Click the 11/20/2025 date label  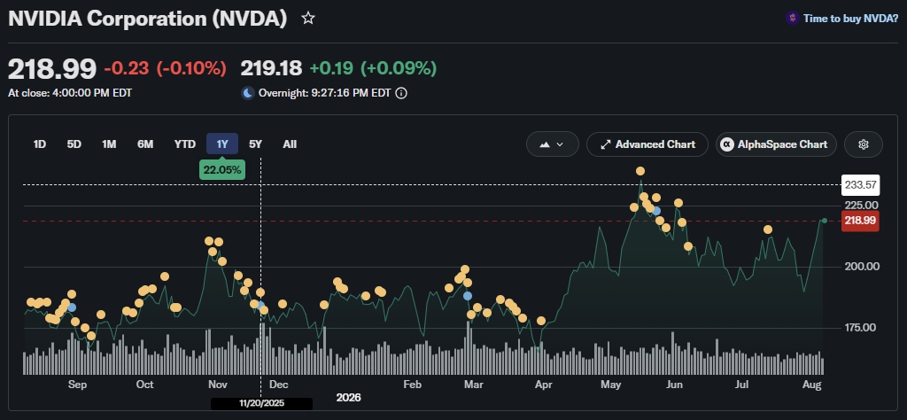(261, 403)
